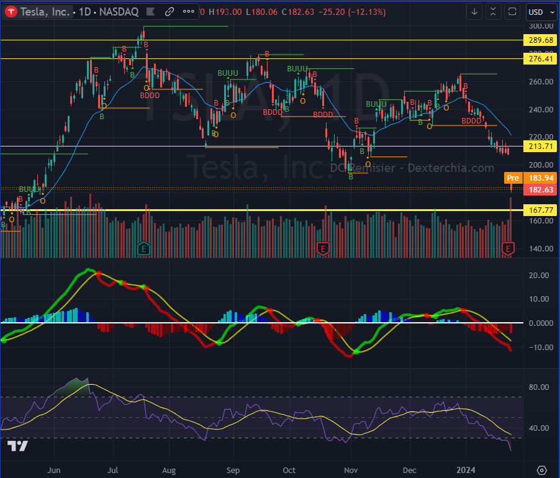560x478 pixels.
Task: Click the 240.00 price scale label
Action: pos(541,110)
